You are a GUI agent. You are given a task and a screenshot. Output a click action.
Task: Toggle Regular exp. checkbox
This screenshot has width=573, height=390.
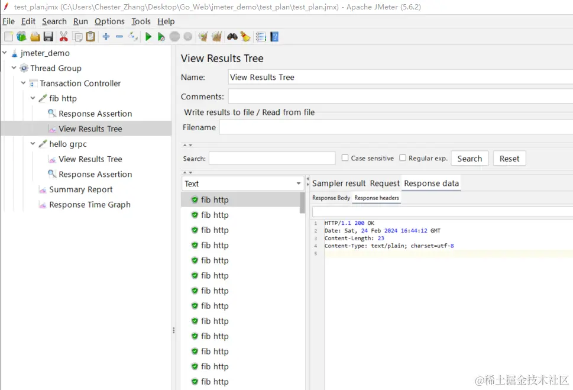tap(403, 158)
